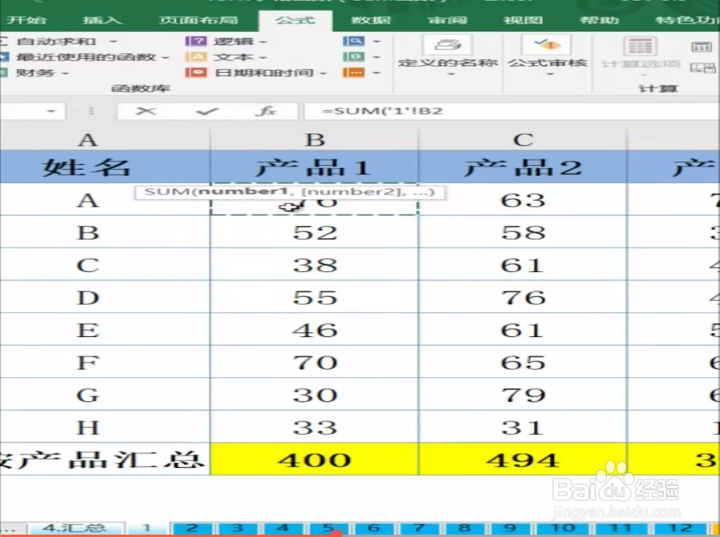
Task: Open 最近使用的函数 dropdown
Action: pos(166,58)
